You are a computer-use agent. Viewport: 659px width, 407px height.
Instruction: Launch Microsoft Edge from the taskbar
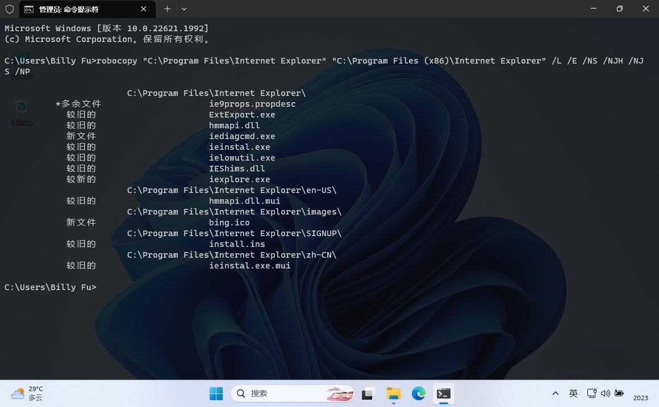click(419, 393)
